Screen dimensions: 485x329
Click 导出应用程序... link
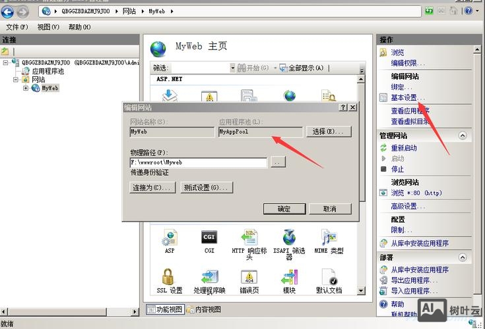tap(414, 280)
